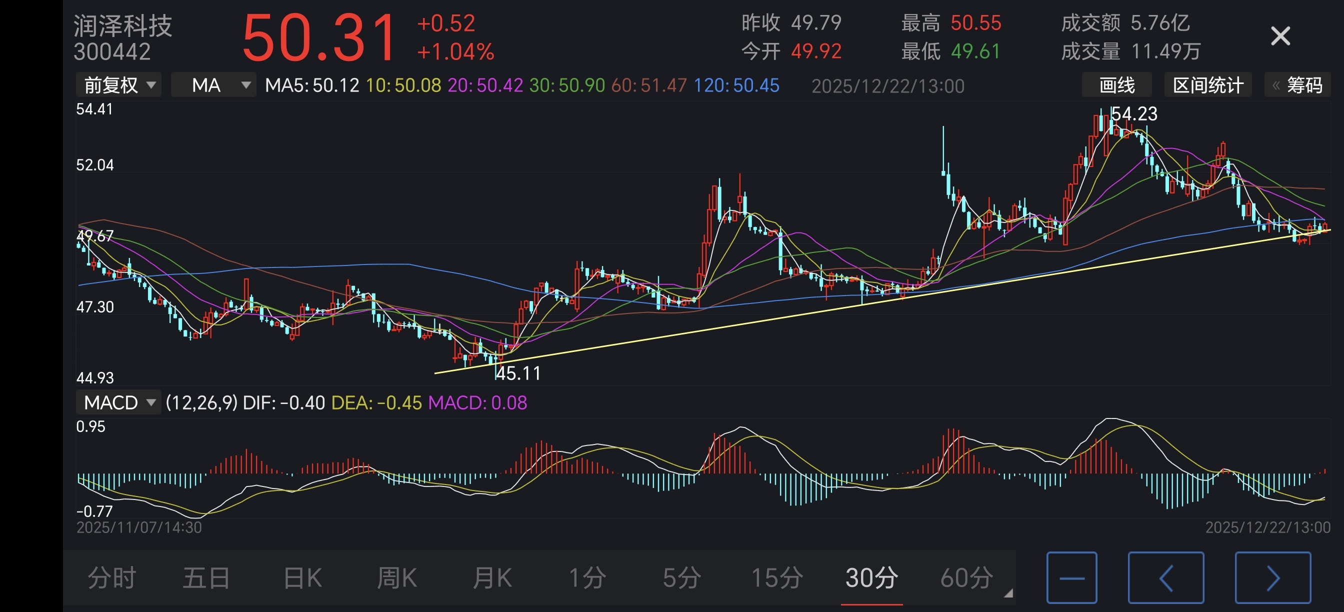
Task: Select the 周K chart tab
Action: coord(396,577)
